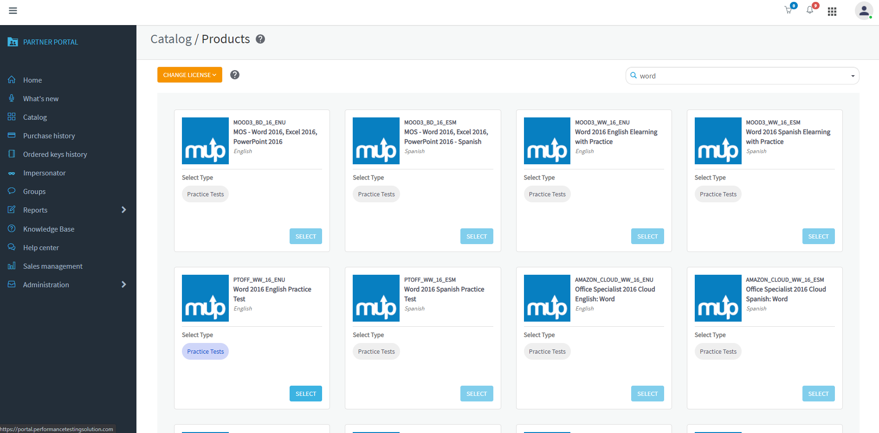This screenshot has width=879, height=433.
Task: Click MOOD3_BD_16_ENU product logo thumbnail
Action: tap(205, 141)
